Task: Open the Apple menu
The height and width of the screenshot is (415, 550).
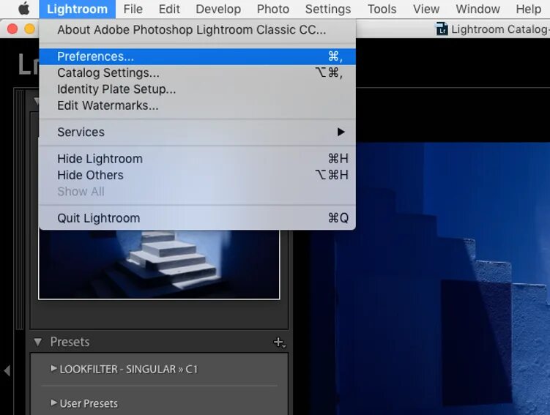Action: click(x=24, y=9)
